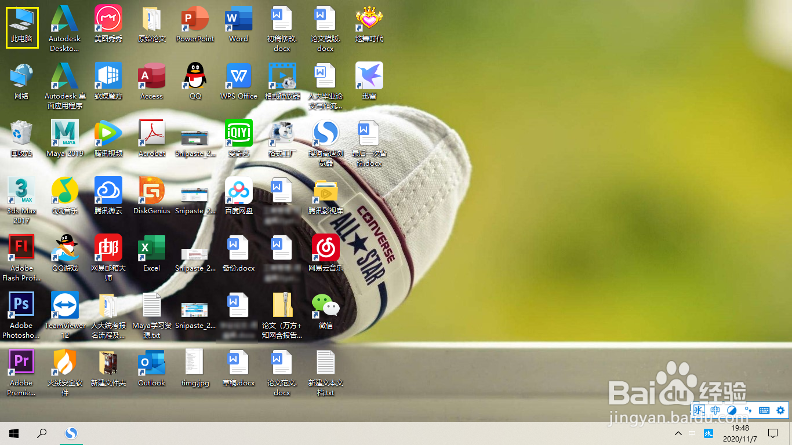Select the Excel shortcut
Image resolution: width=792 pixels, height=445 pixels.
click(x=152, y=254)
